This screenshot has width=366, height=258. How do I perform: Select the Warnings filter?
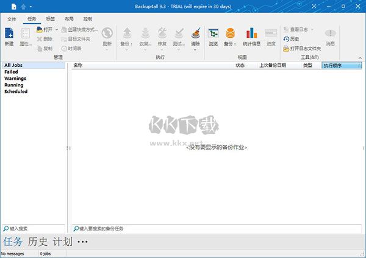(15, 78)
